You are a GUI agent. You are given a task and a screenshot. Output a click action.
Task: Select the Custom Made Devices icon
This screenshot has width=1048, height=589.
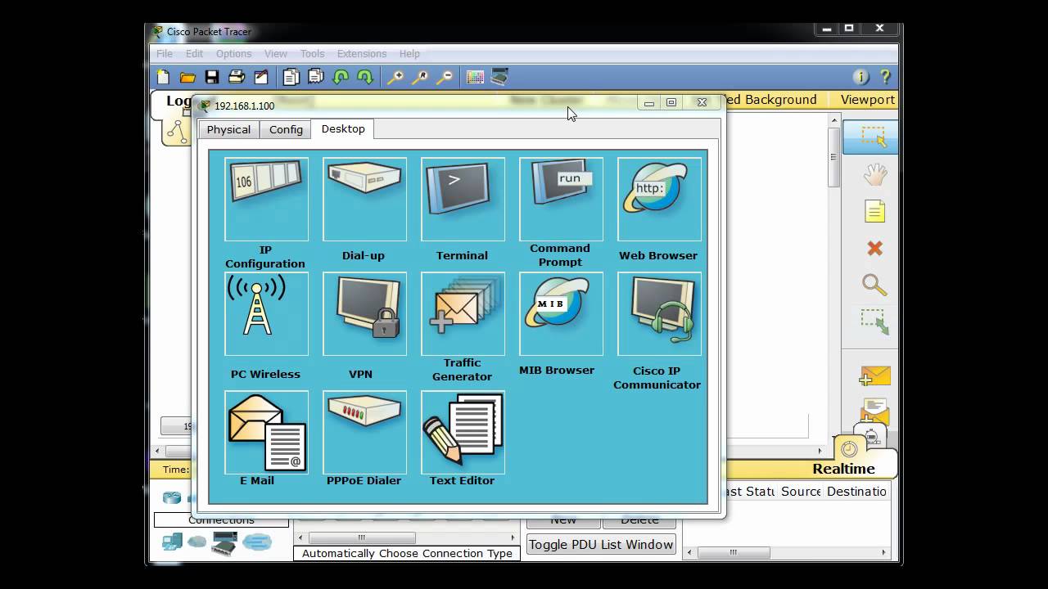224,543
